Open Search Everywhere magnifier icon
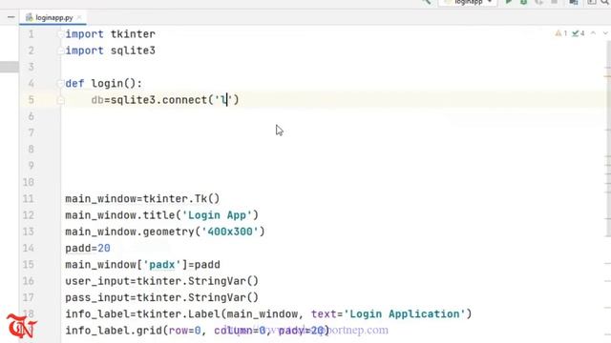This screenshot has height=343, width=611. tap(605, 2)
